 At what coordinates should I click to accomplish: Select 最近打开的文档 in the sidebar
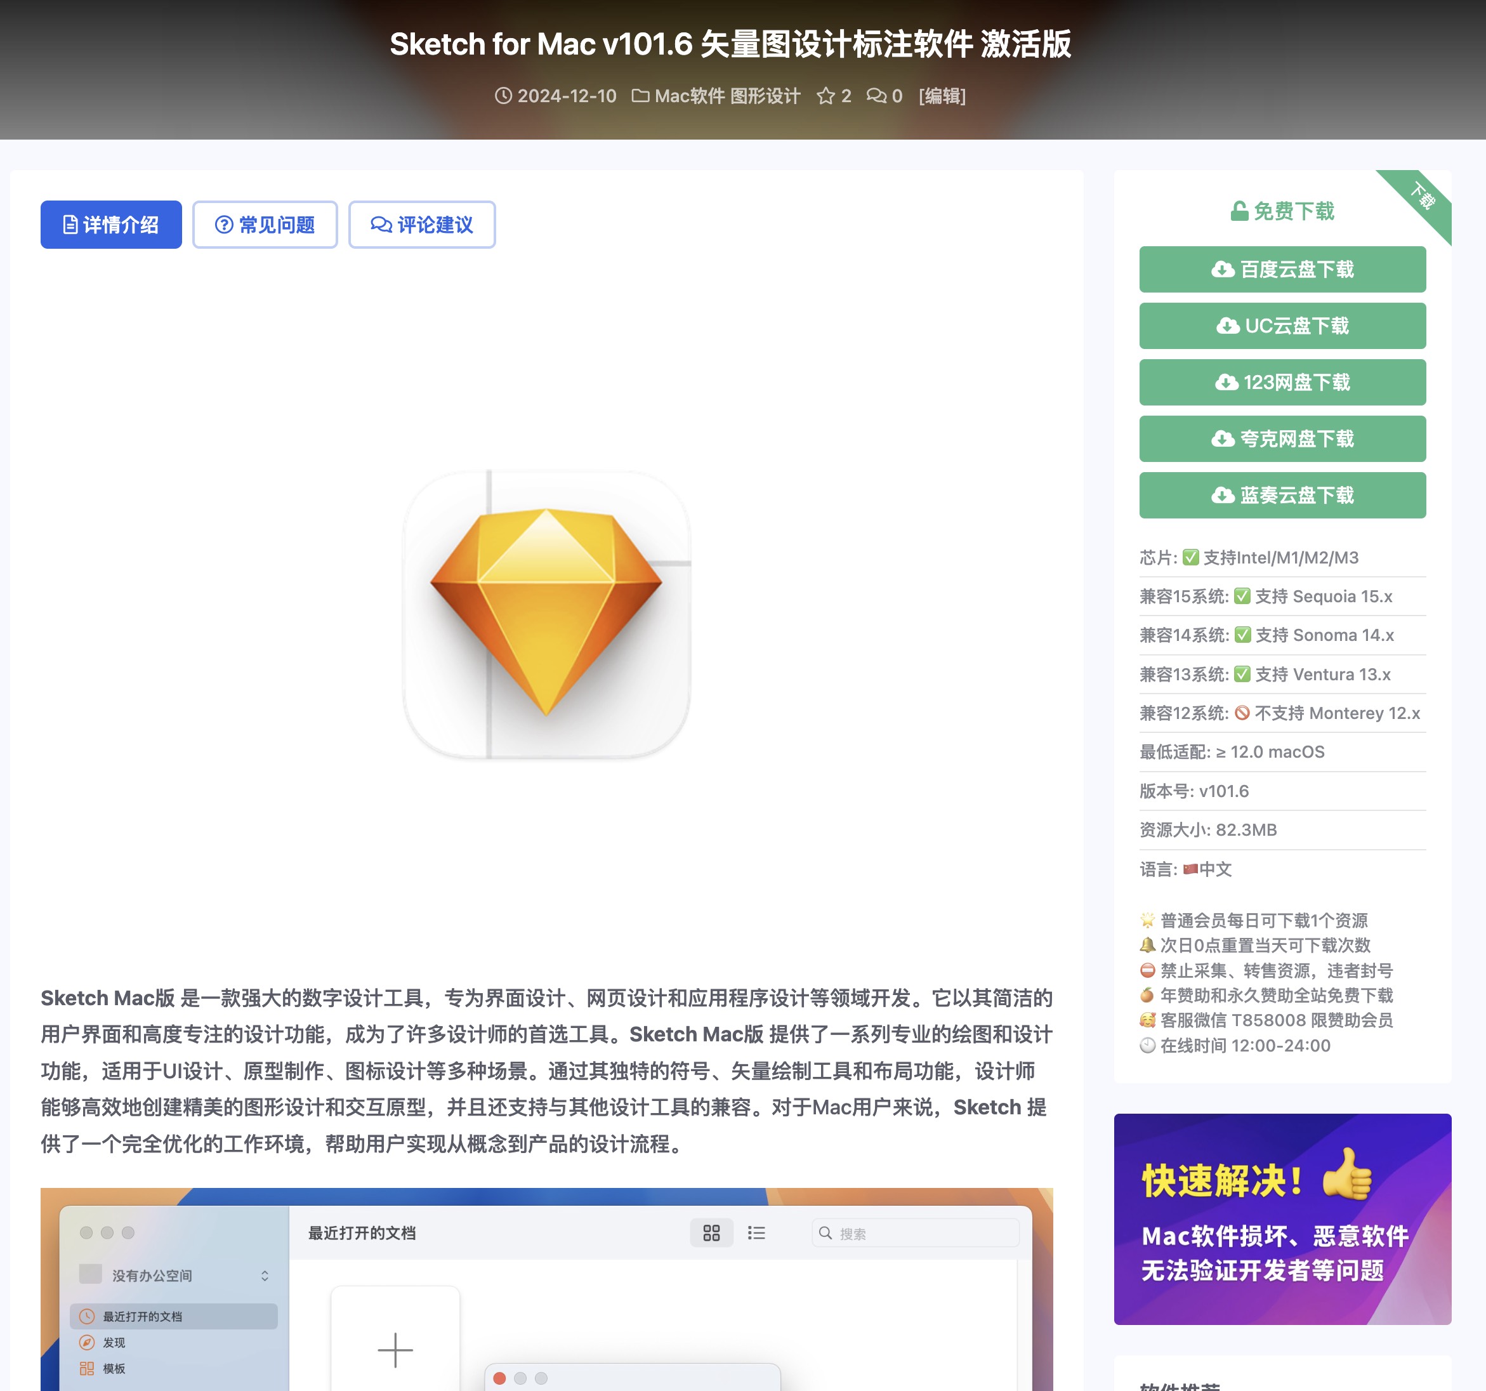pyautogui.click(x=173, y=1316)
